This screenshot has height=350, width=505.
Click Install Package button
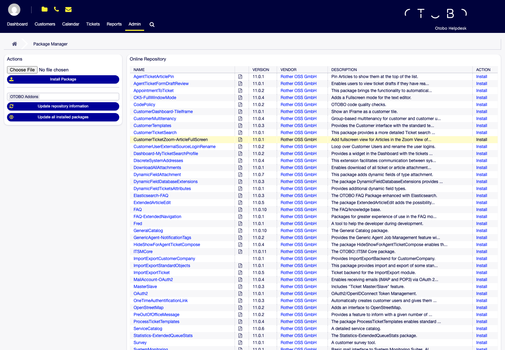63,79
